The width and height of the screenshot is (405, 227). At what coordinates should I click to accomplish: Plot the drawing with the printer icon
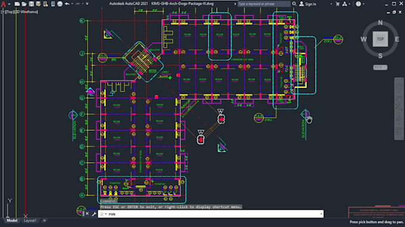pyautogui.click(x=60, y=4)
